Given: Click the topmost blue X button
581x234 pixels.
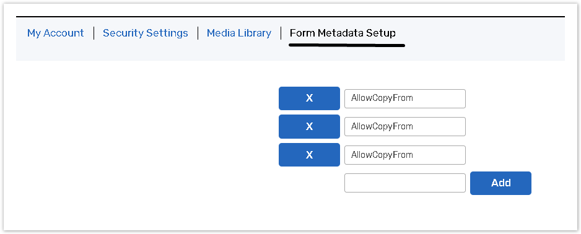Looking at the screenshot, I should click(309, 98).
